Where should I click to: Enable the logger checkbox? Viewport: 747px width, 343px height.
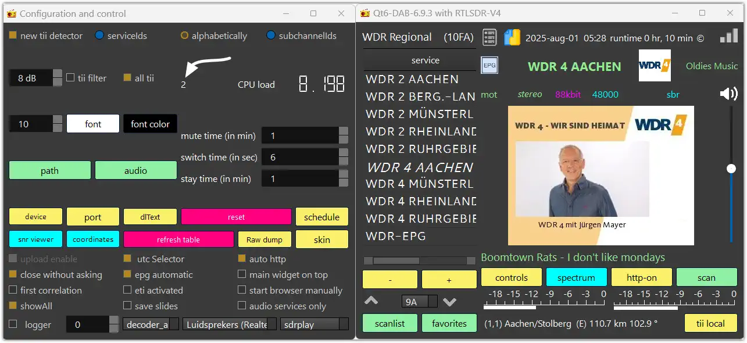(x=13, y=324)
